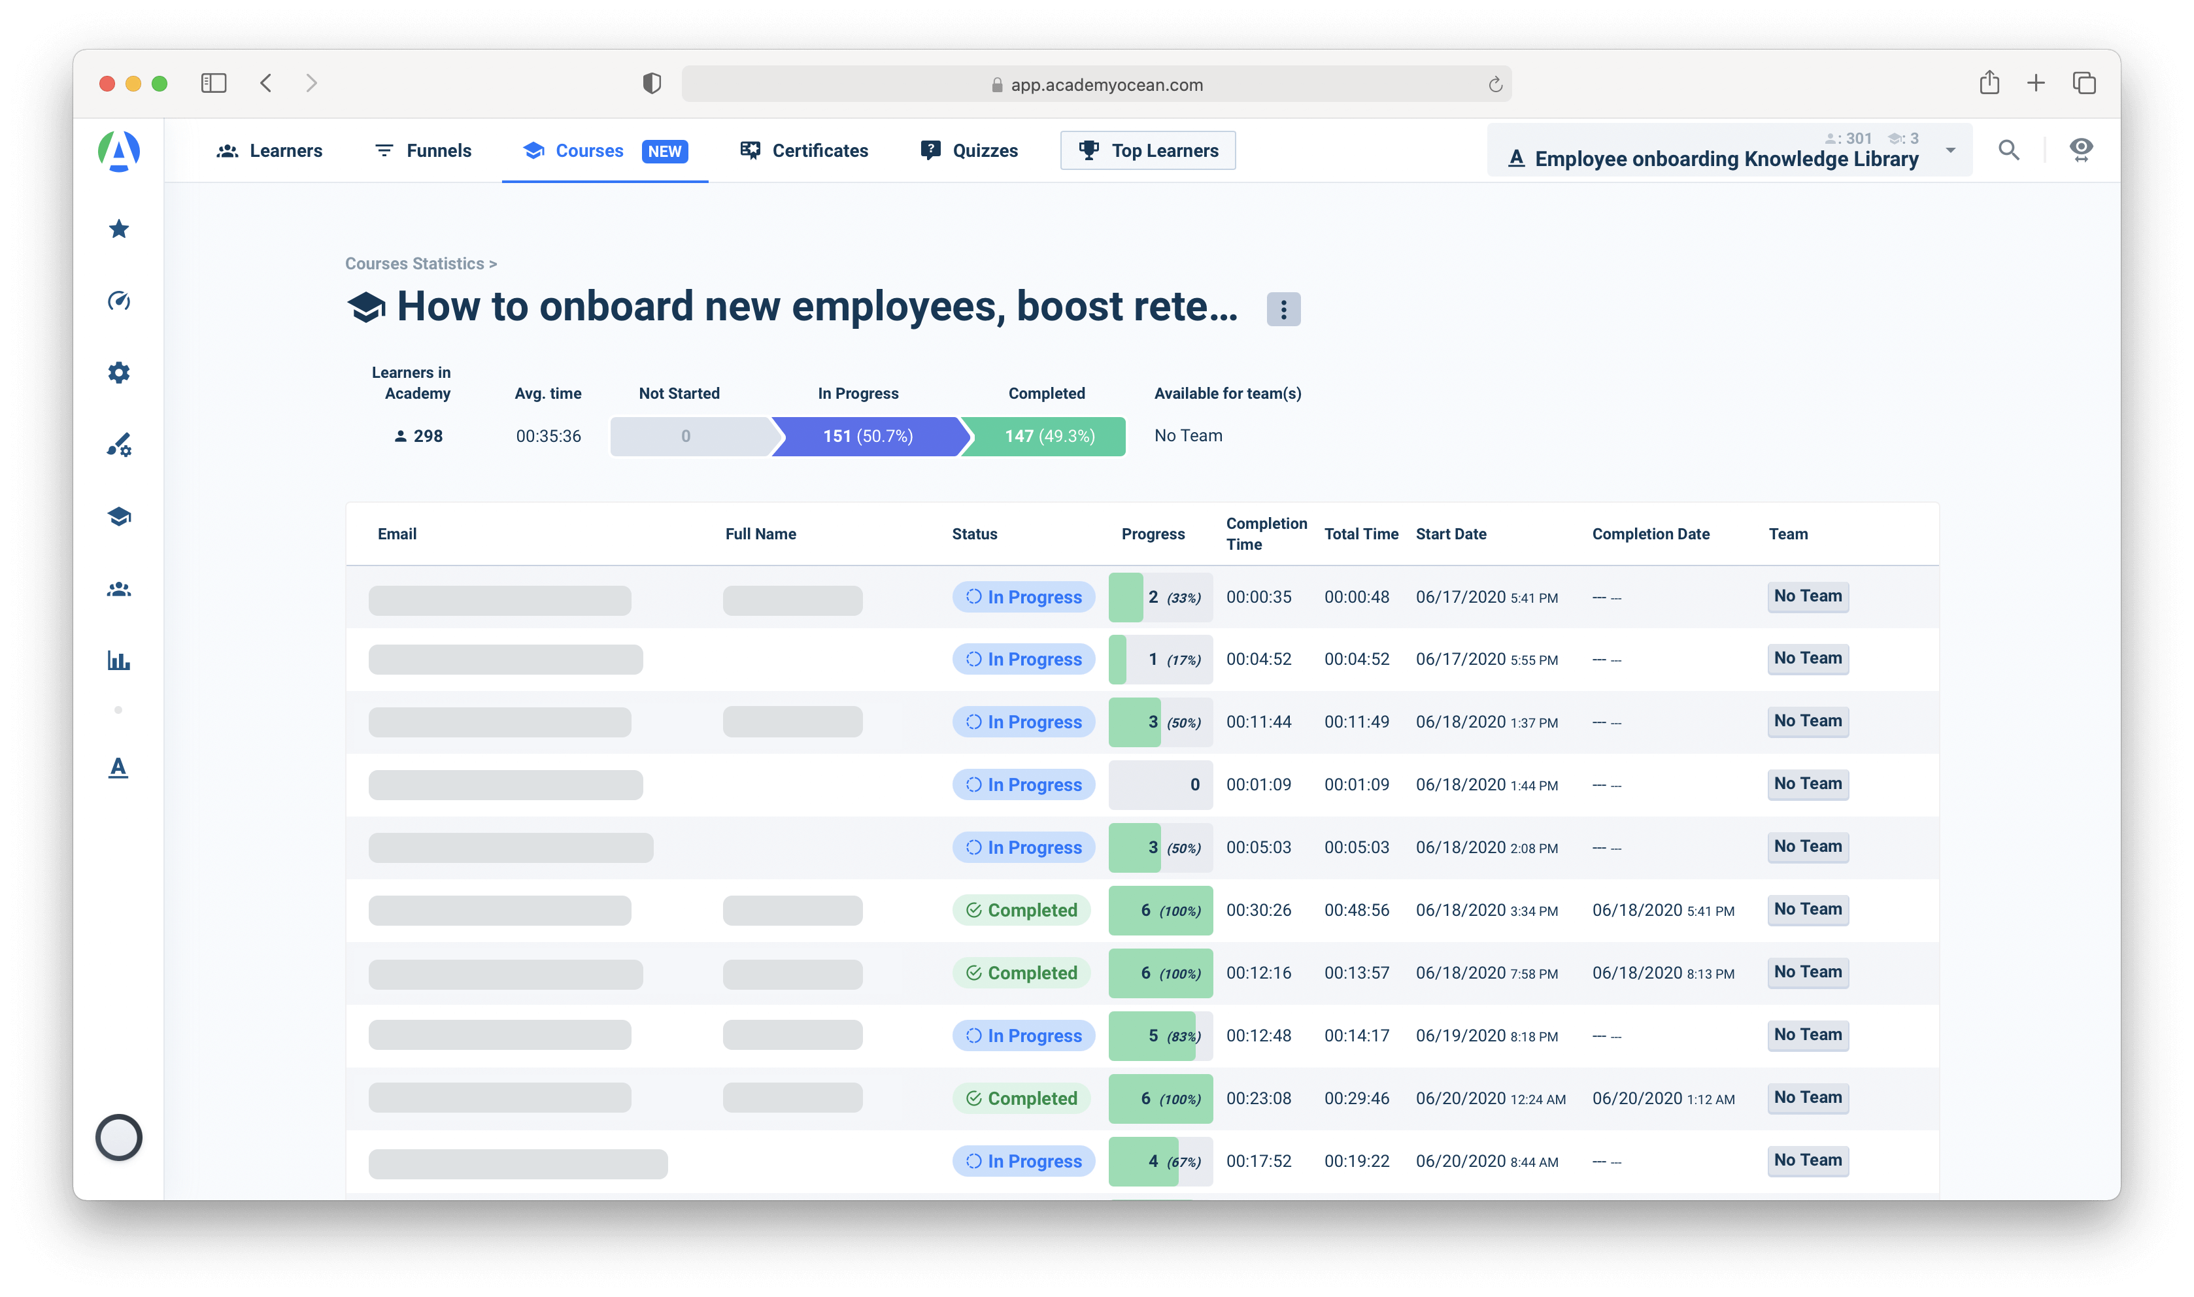This screenshot has width=2194, height=1297.
Task: Click total time 00:48:56 cell
Action: coord(1356,910)
